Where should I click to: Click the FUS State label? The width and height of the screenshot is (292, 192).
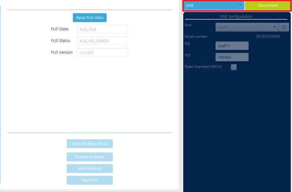click(59, 29)
